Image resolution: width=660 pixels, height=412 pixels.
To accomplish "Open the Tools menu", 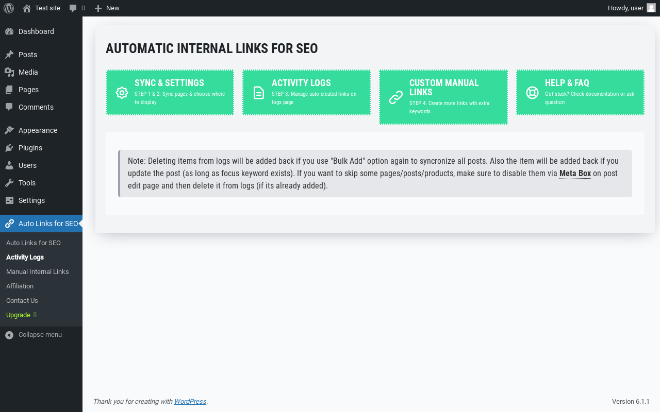I will [x=41, y=183].
